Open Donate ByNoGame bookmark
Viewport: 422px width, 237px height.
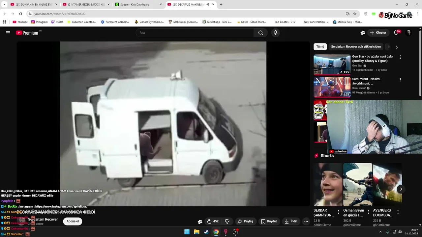(149, 22)
